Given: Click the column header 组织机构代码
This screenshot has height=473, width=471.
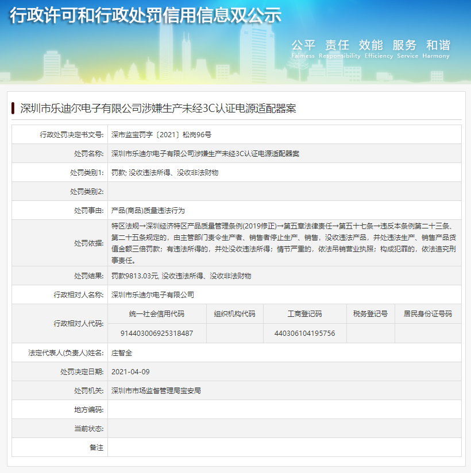Looking at the screenshot, I should coord(234,314).
